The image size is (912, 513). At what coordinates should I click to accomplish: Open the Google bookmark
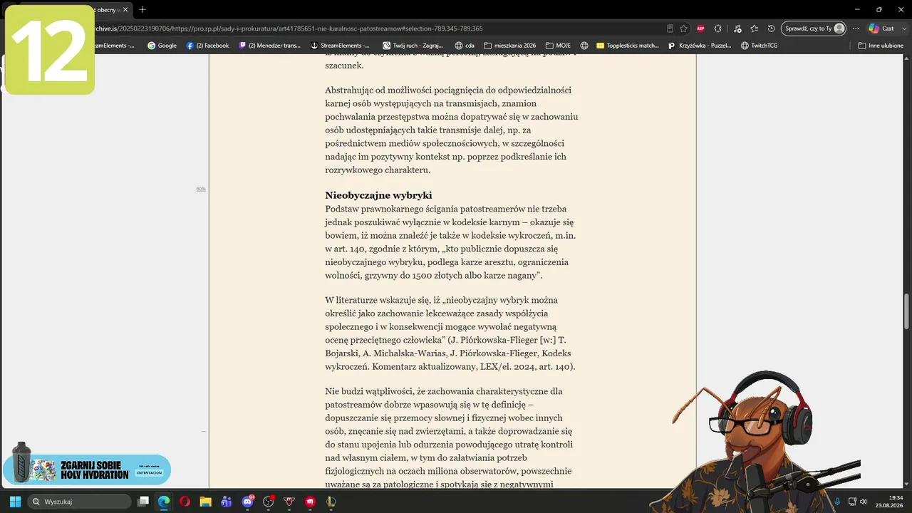[162, 46]
